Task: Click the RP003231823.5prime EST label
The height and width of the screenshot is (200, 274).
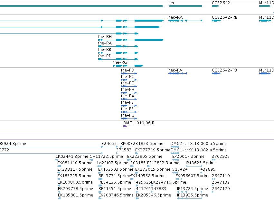Action: coord(142,144)
